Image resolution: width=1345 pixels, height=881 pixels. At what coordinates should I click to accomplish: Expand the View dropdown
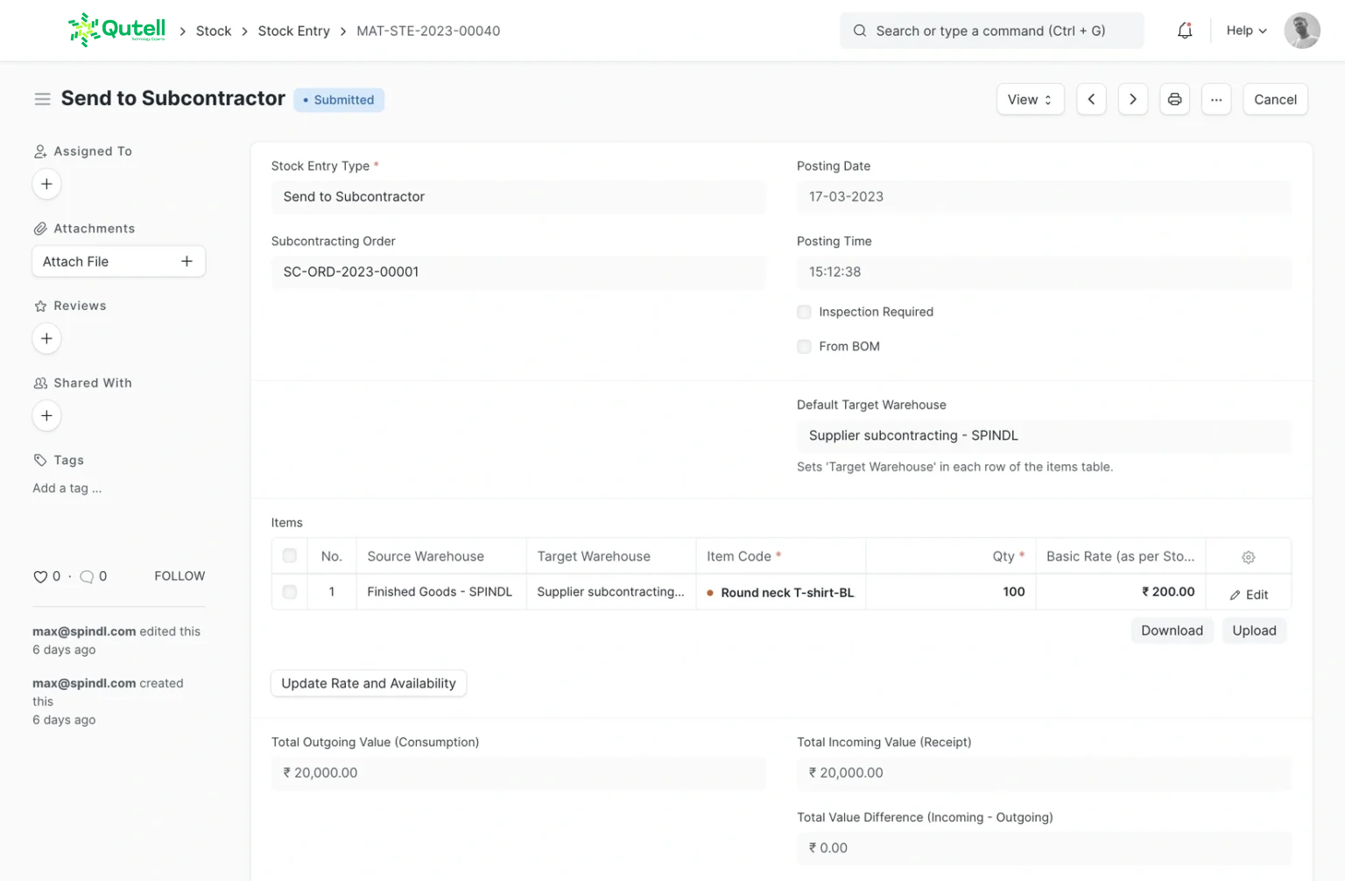pos(1030,99)
